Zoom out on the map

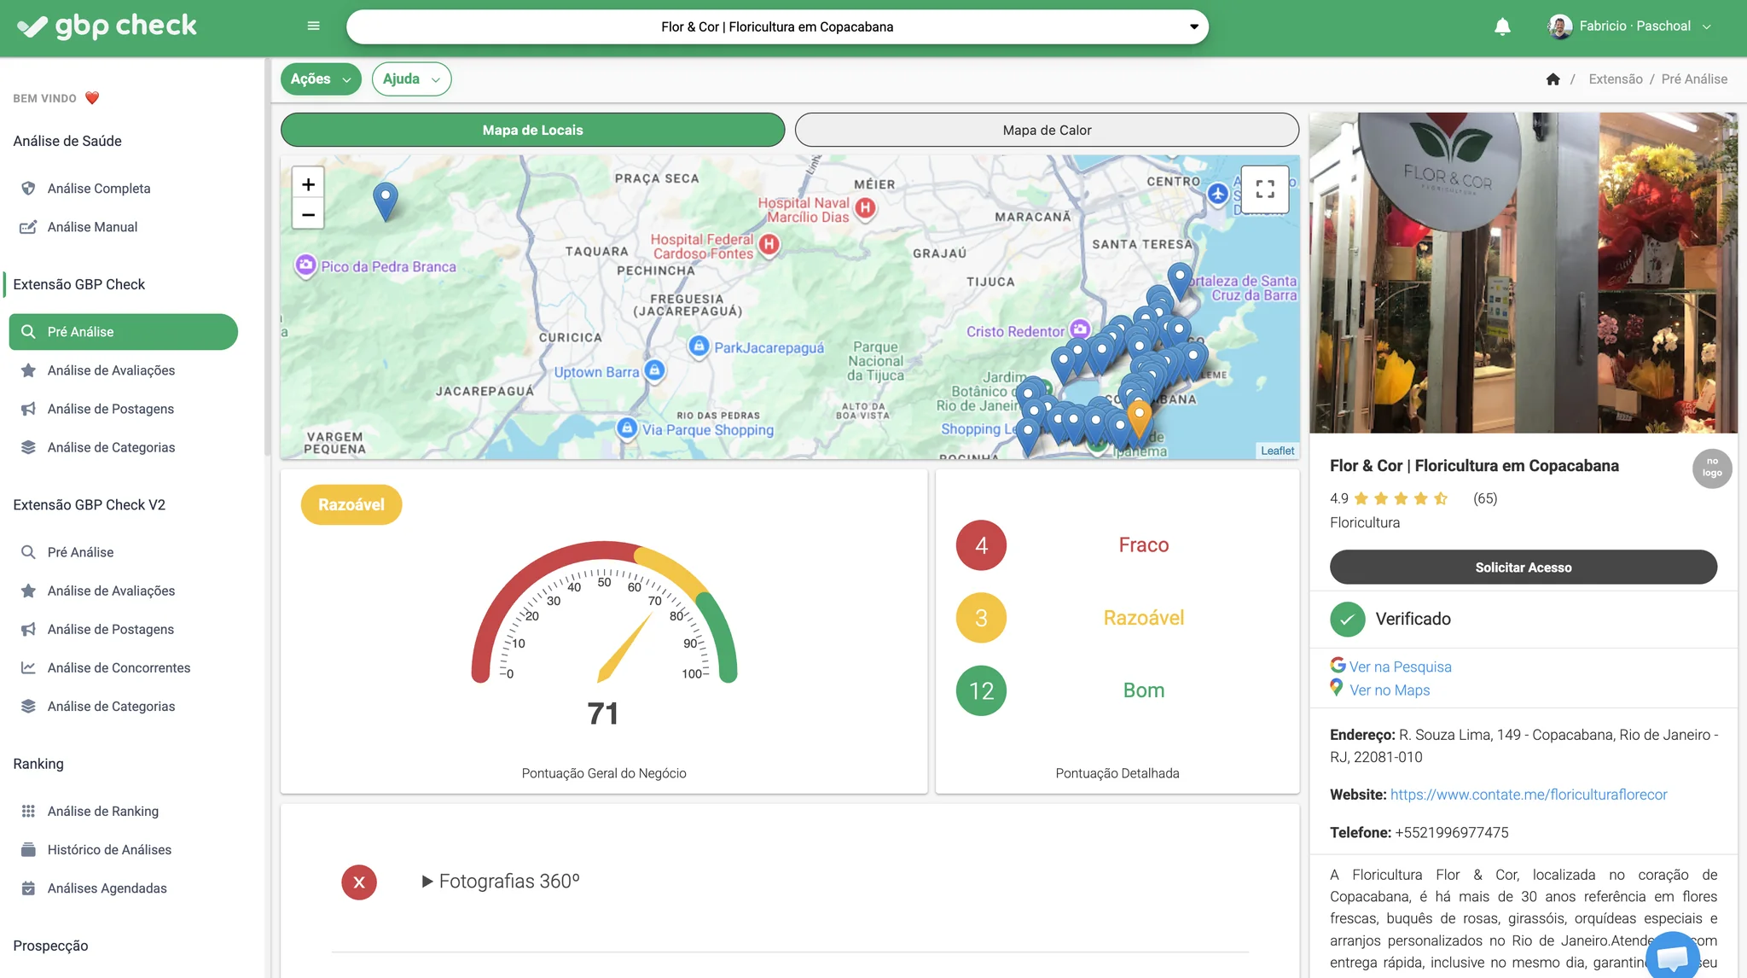(308, 214)
